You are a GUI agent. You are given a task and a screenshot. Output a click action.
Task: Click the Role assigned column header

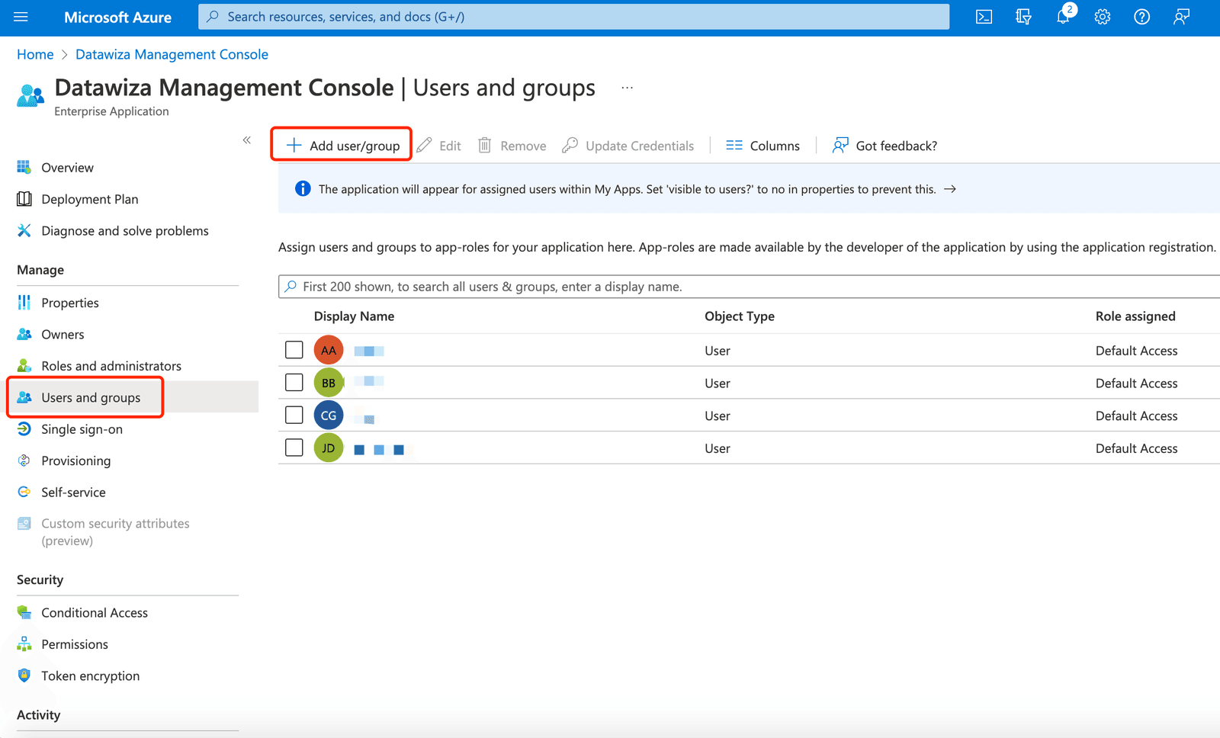click(x=1135, y=316)
